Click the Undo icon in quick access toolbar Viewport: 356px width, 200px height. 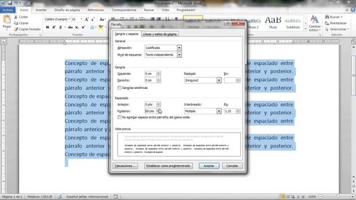(16, 3)
